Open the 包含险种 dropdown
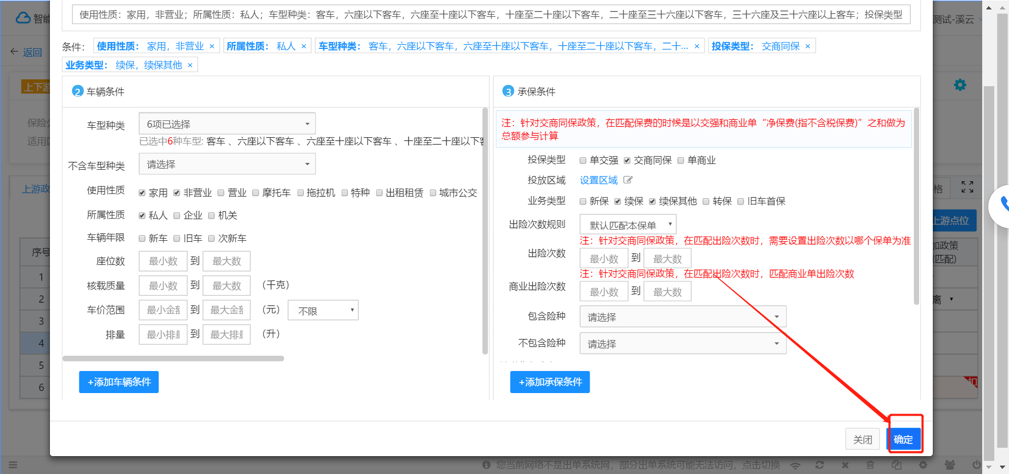 pyautogui.click(x=683, y=317)
